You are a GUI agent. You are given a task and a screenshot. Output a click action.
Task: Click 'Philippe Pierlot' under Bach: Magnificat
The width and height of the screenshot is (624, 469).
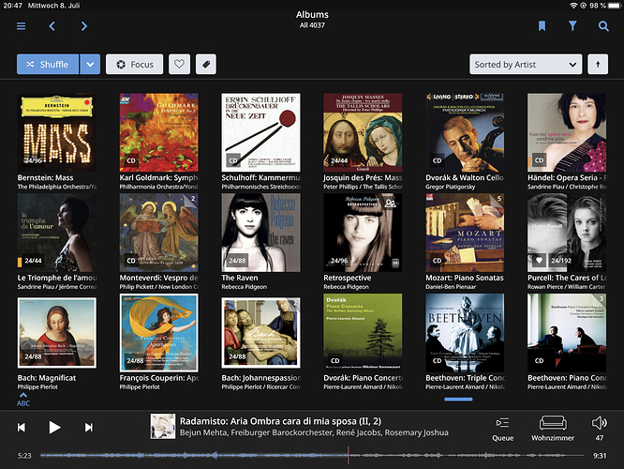tap(37, 386)
